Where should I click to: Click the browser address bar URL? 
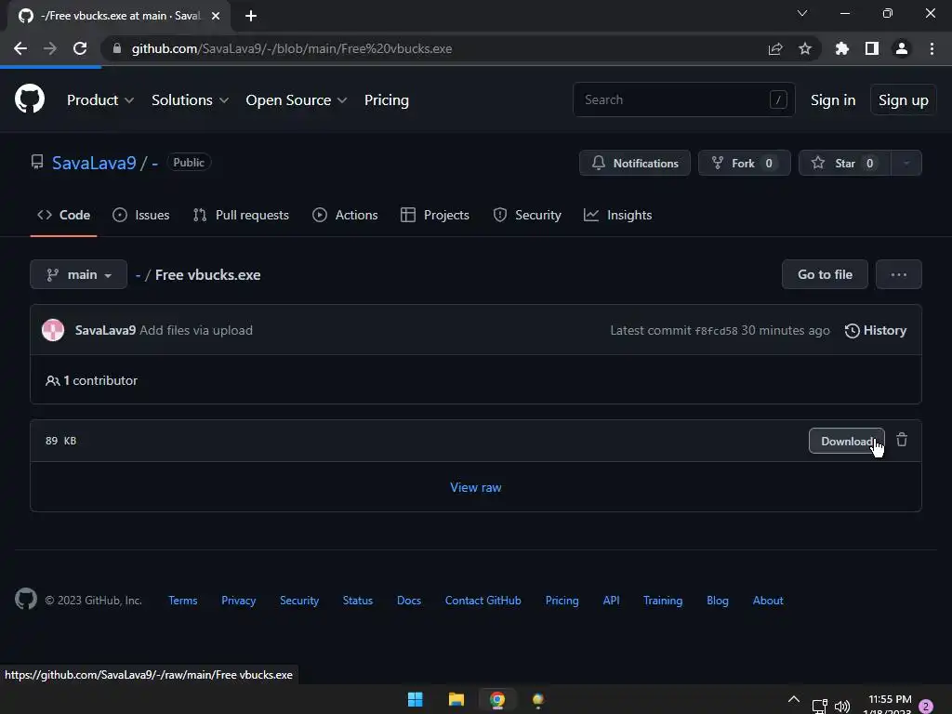coord(291,48)
